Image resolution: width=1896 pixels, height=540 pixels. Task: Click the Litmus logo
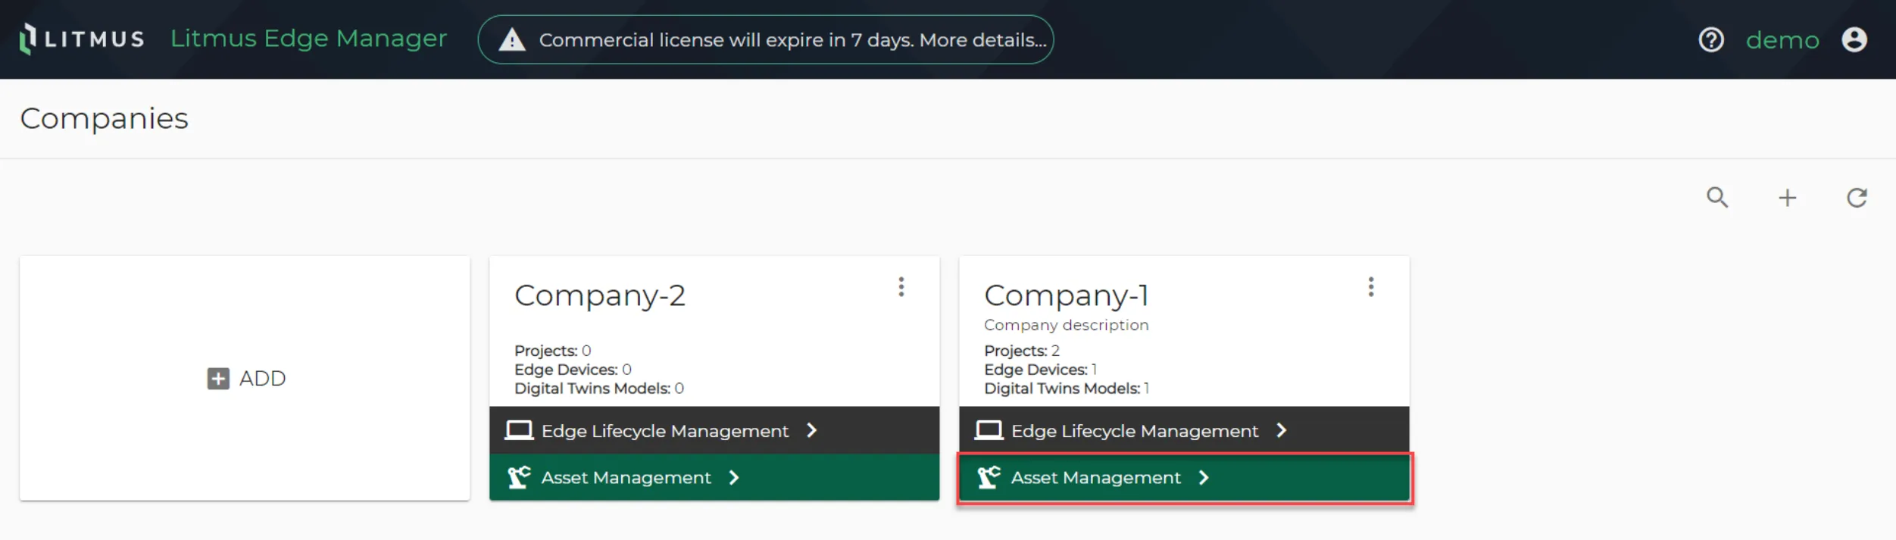click(x=82, y=39)
